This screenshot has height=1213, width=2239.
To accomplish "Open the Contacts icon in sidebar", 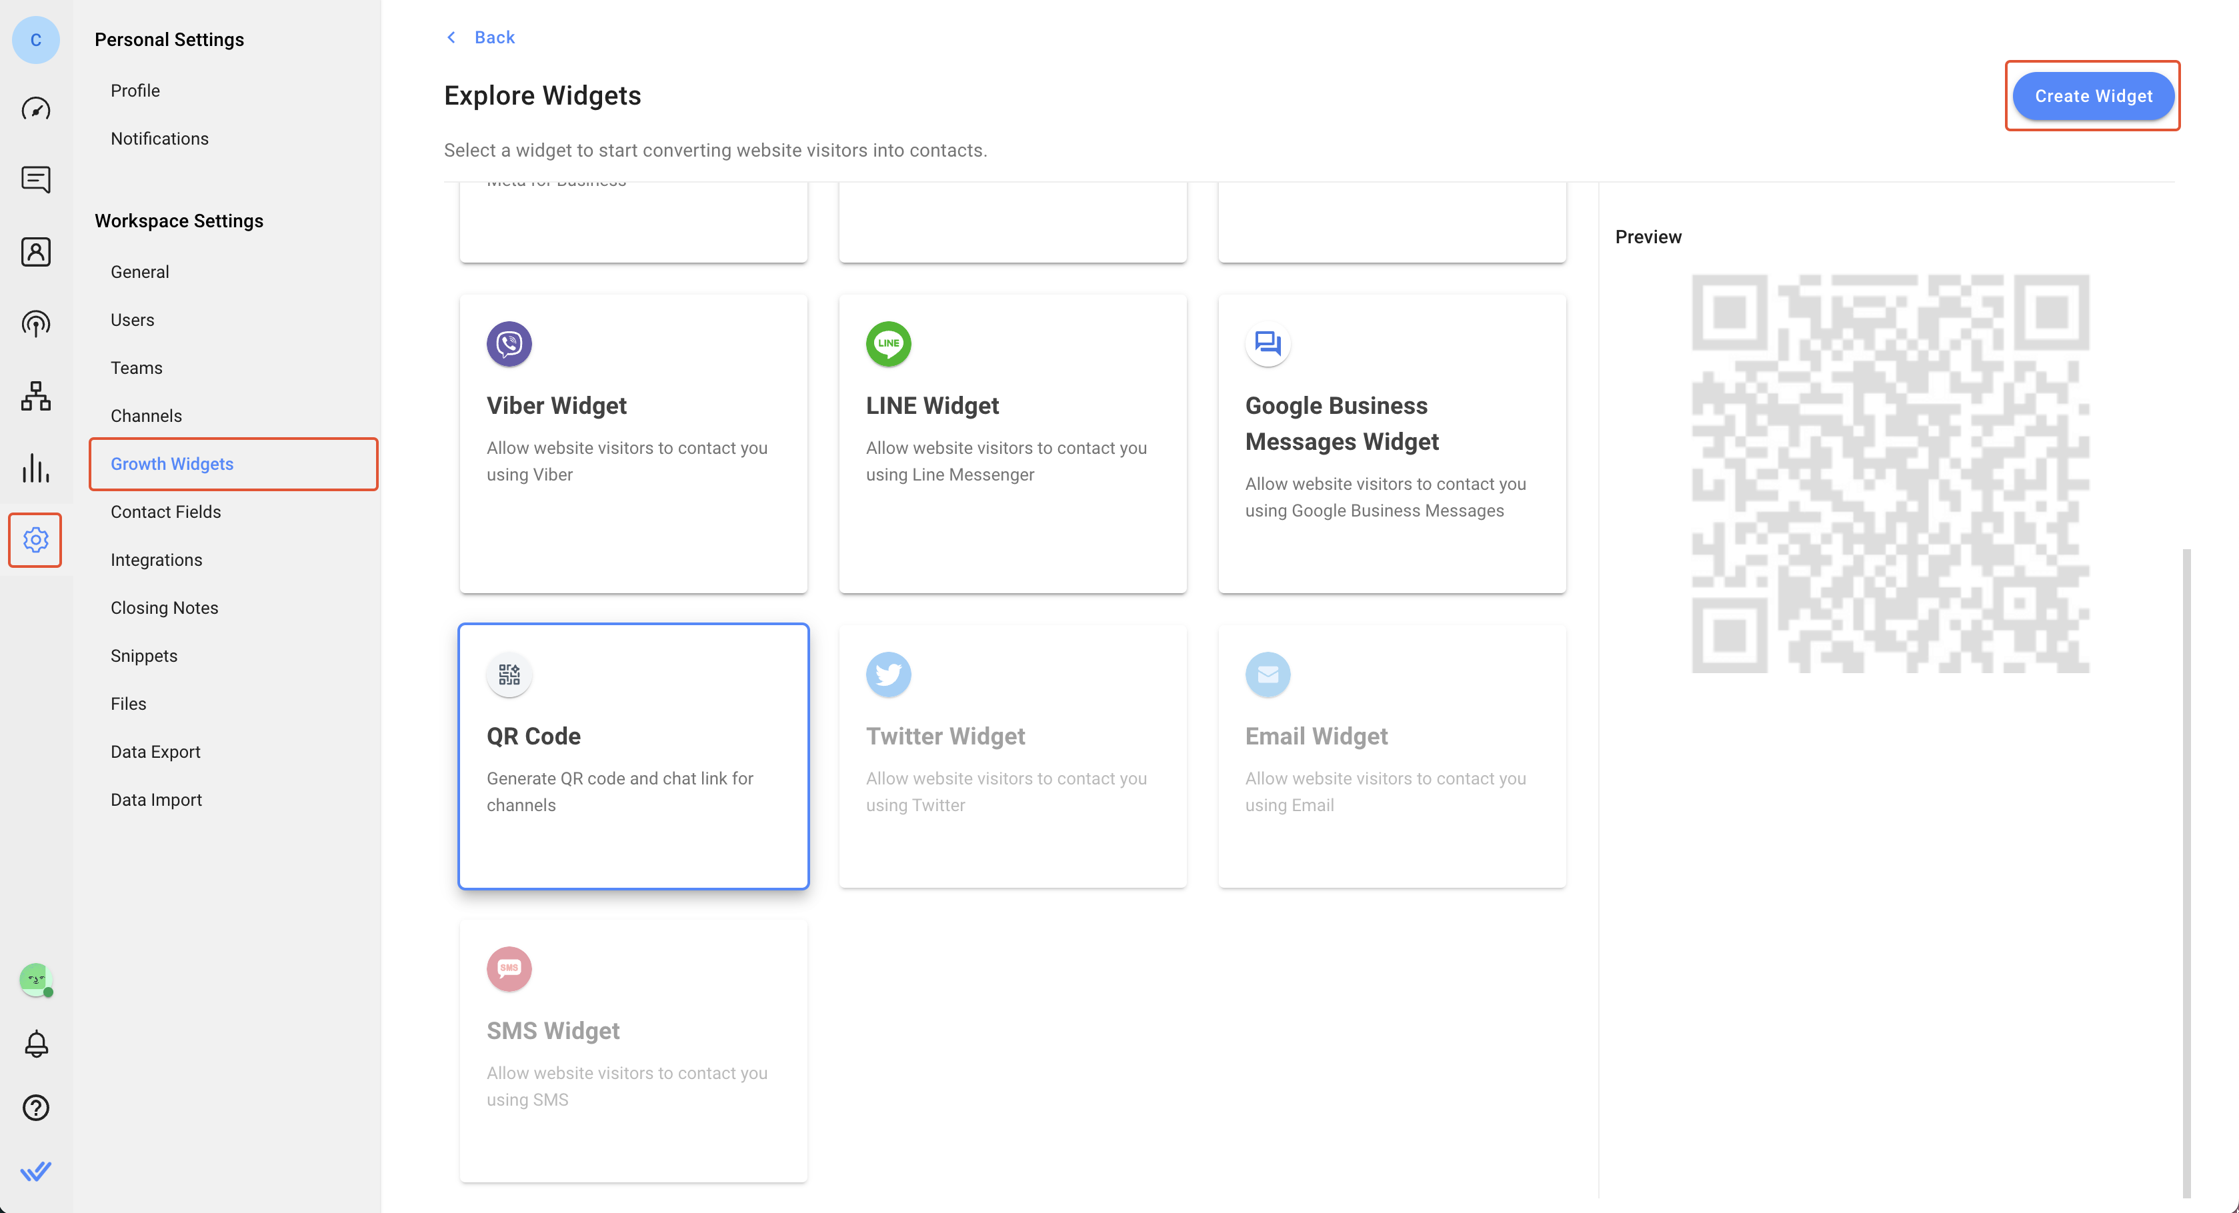I will point(35,252).
